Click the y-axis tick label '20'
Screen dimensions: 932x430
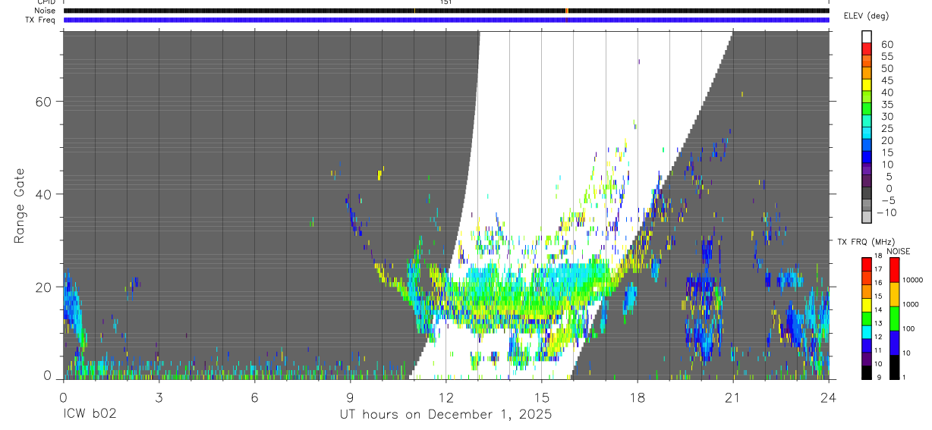click(x=43, y=287)
